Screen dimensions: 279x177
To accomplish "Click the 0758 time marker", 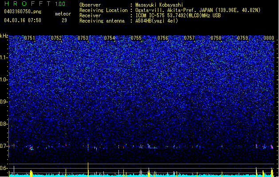I will pyautogui.click(x=216, y=38).
